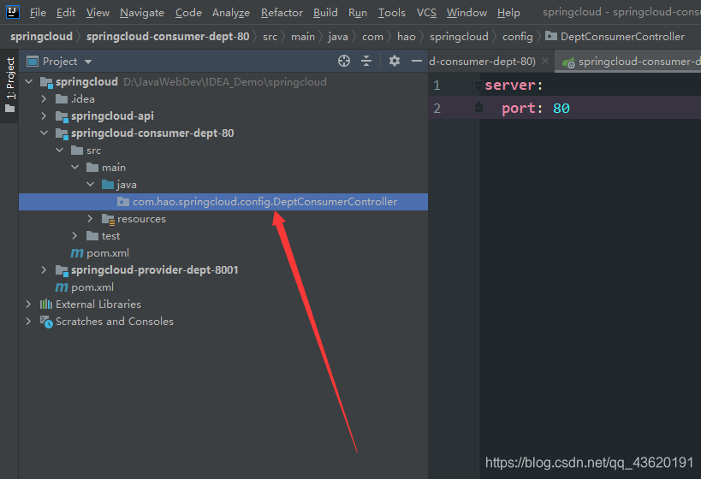
Task: Select the springcloud-api module row
Action: tap(223, 115)
